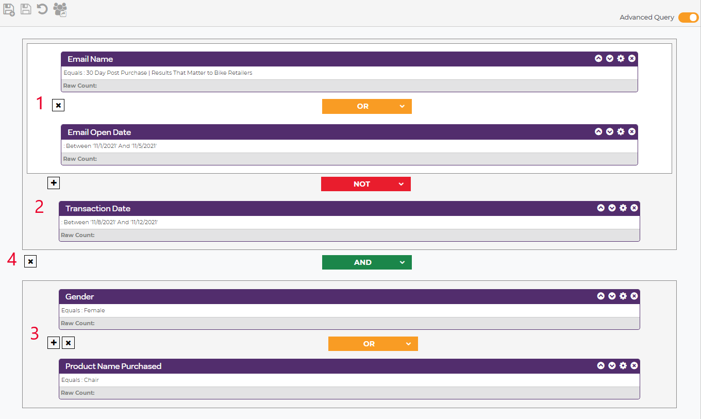Remove the Gender card

click(x=634, y=296)
